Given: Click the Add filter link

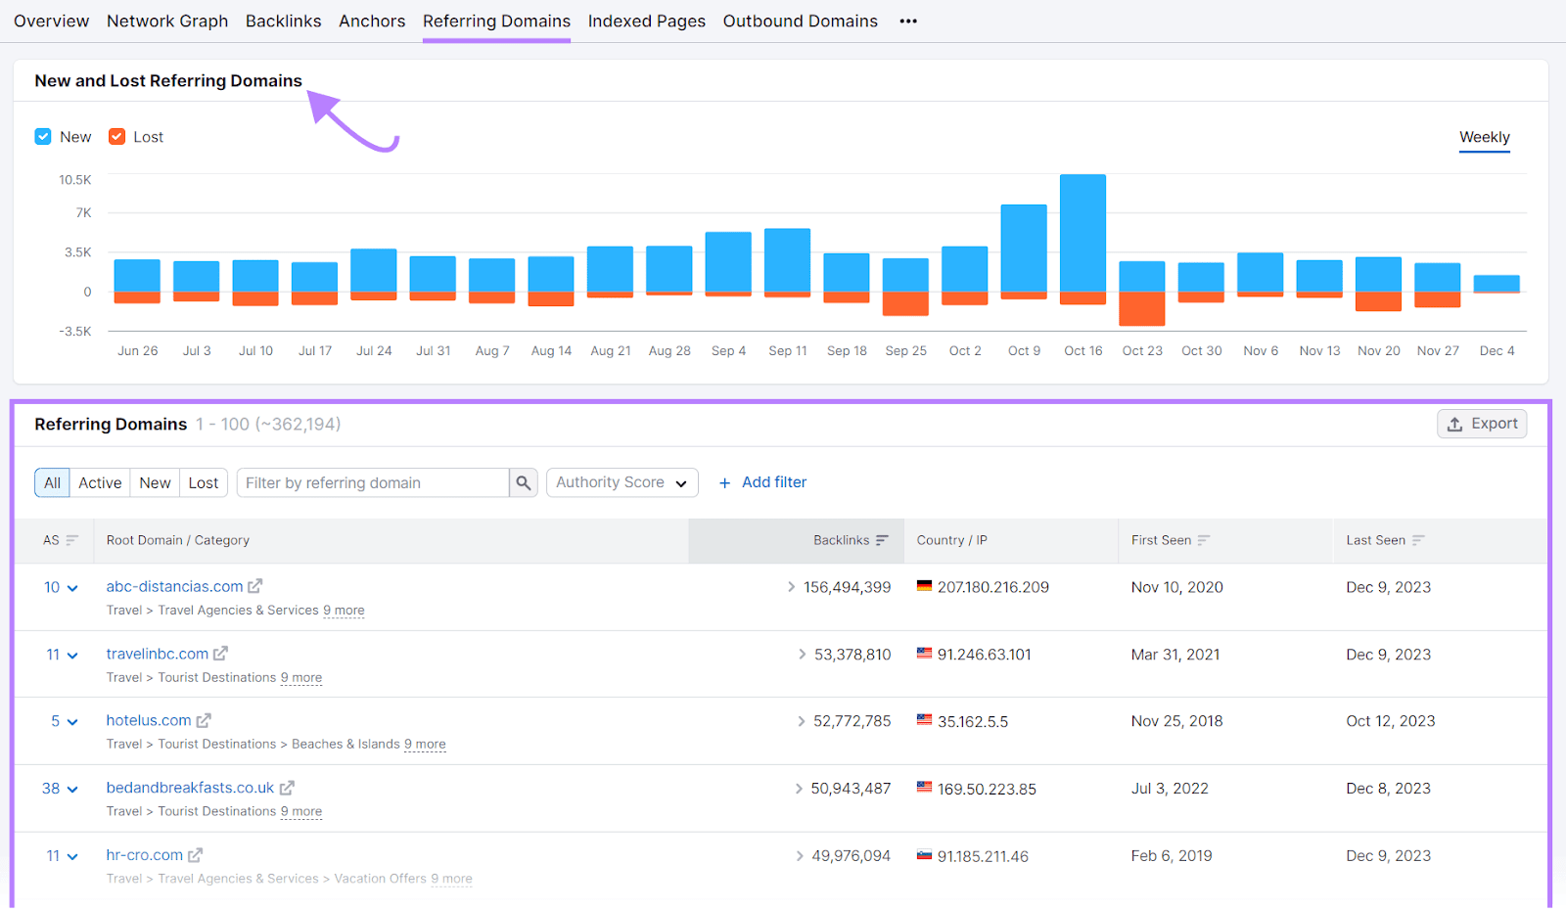Looking at the screenshot, I should (774, 482).
